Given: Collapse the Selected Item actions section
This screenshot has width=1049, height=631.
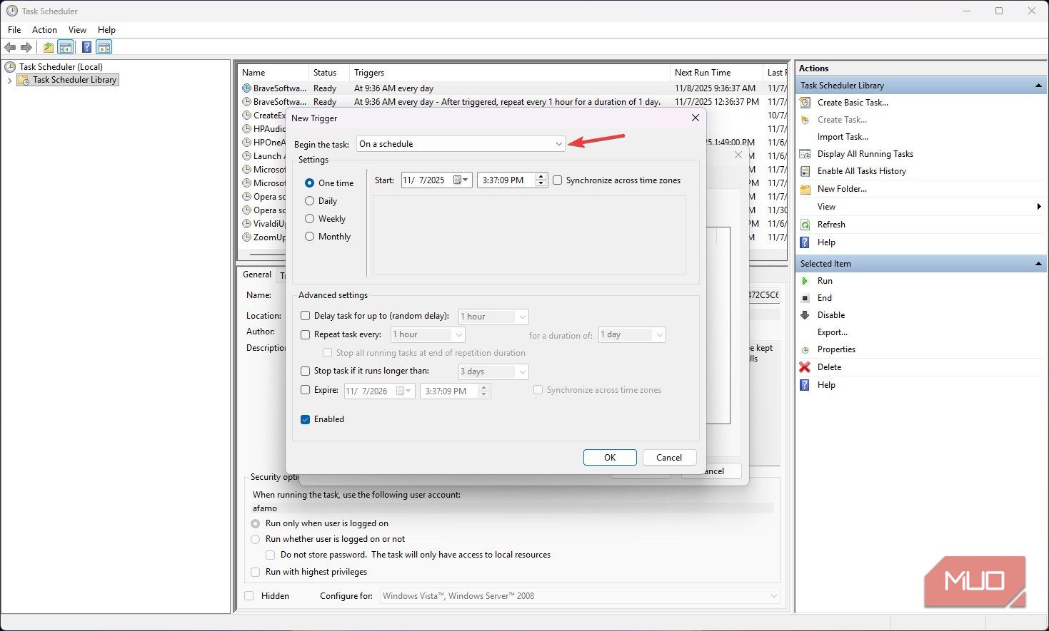Looking at the screenshot, I should pos(1038,264).
